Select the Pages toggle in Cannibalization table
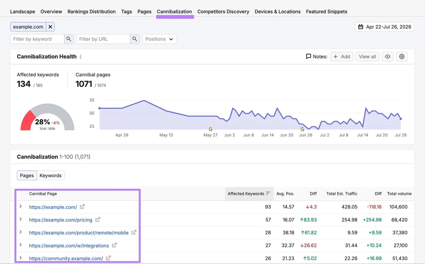 pos(27,175)
